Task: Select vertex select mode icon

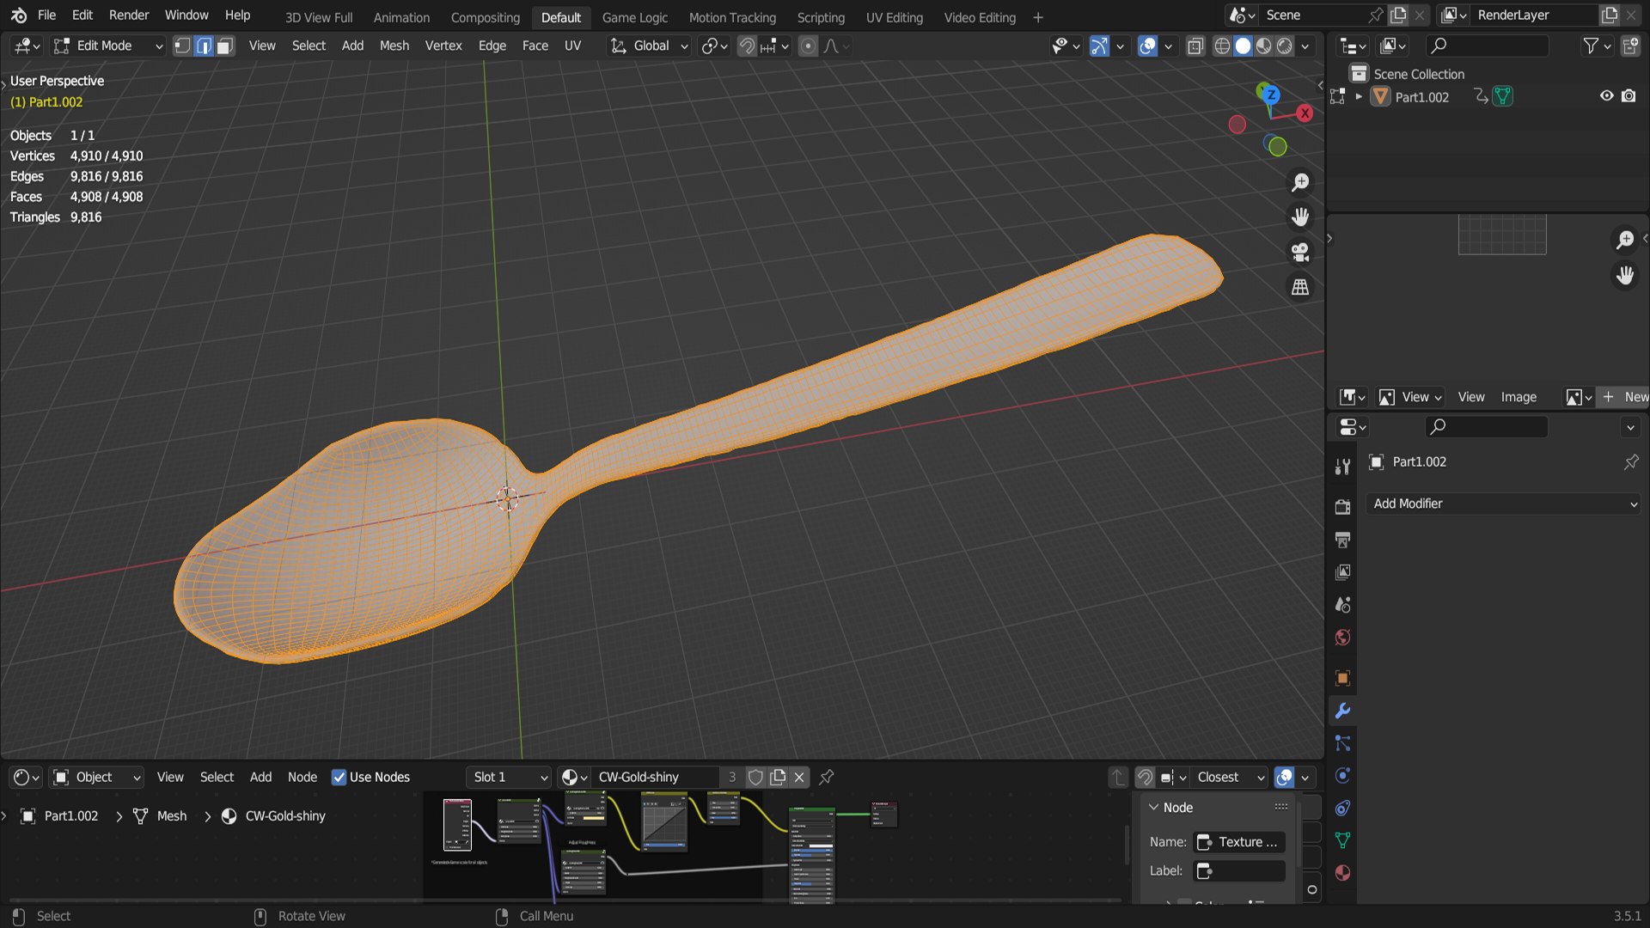Action: [182, 46]
